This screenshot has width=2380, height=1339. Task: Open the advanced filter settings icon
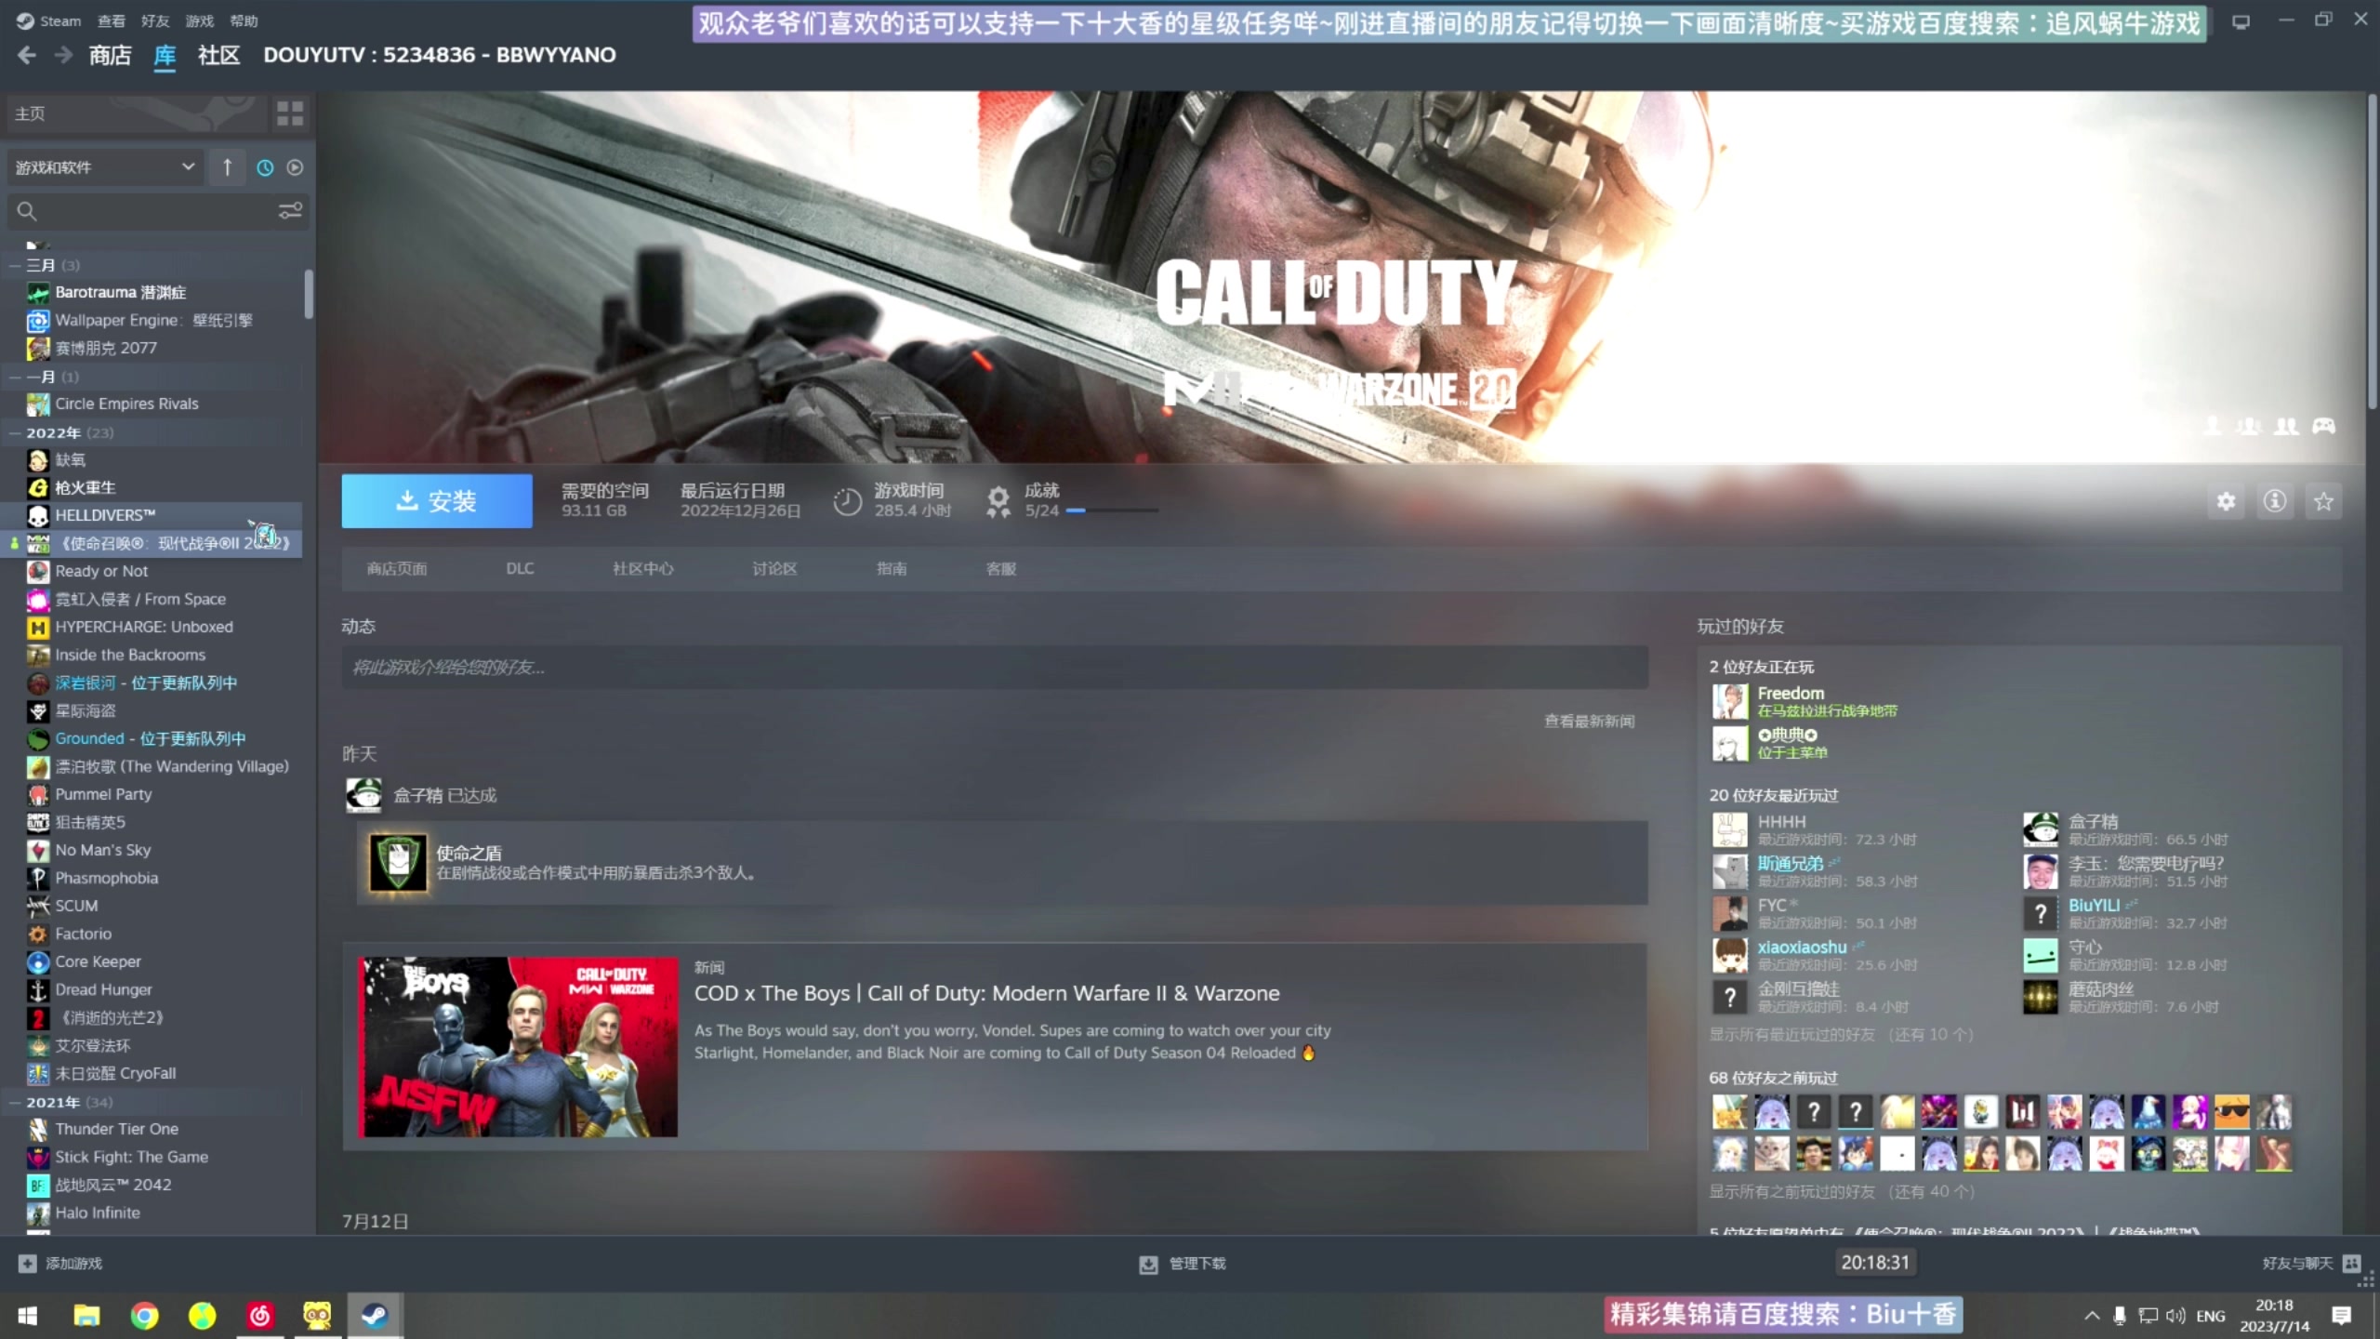(x=290, y=211)
